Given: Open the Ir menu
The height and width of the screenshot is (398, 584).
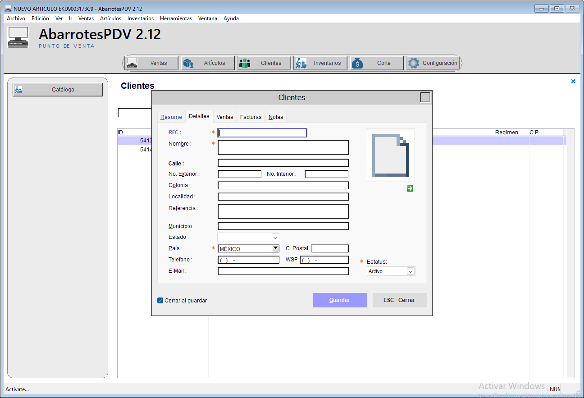Looking at the screenshot, I should [x=70, y=18].
